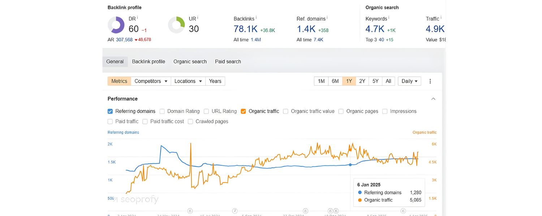
Task: Disable the Organic traffic checkbox
Action: pos(243,111)
